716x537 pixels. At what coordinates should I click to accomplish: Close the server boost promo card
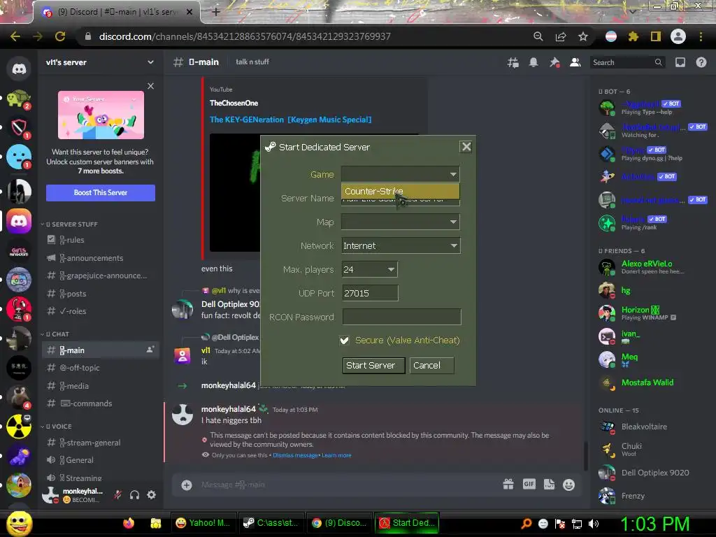[x=151, y=86]
